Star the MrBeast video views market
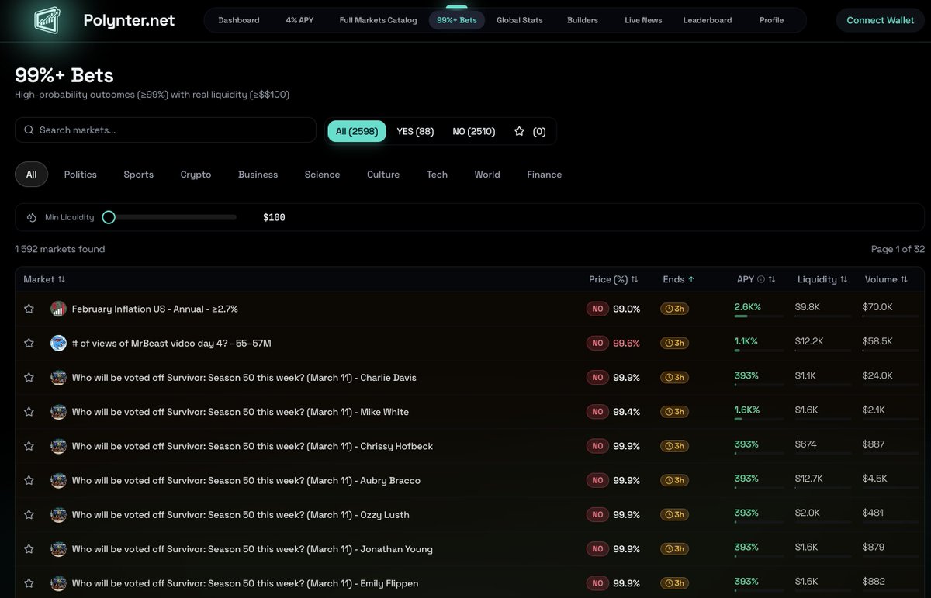 click(29, 343)
